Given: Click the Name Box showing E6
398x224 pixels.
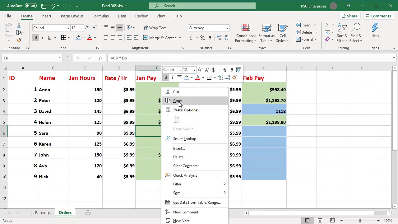Looking at the screenshot, I should pyautogui.click(x=30, y=58).
